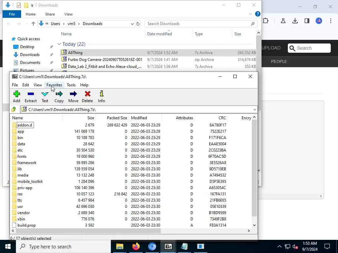Viewport: 338px width, 253px height.
Task: Open the 7-Zip Edit menu
Action: 26,85
